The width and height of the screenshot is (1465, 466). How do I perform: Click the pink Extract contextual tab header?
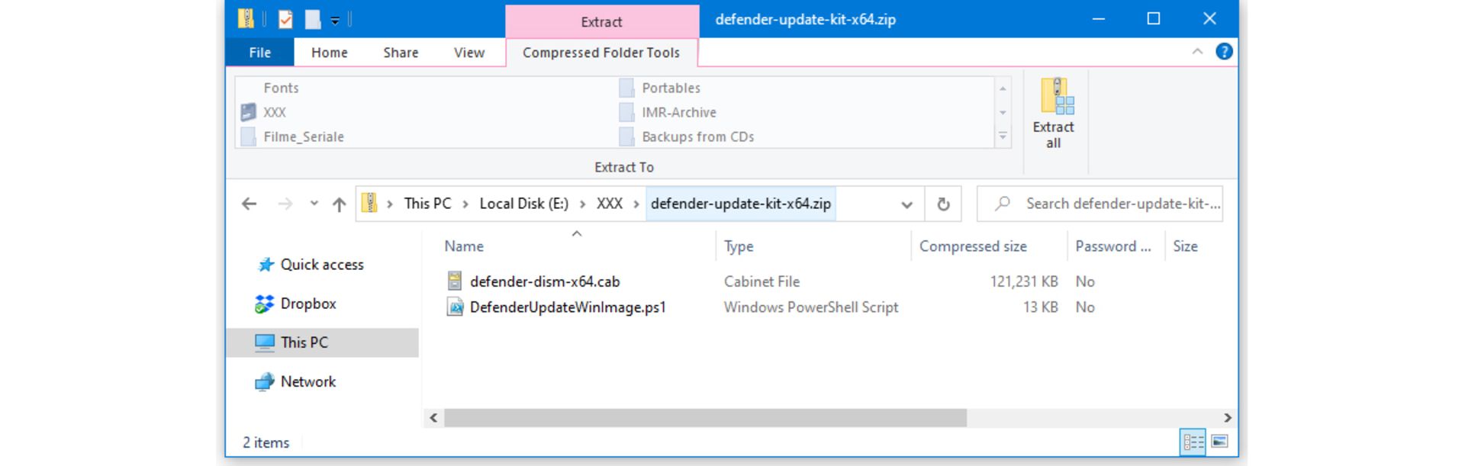[601, 21]
